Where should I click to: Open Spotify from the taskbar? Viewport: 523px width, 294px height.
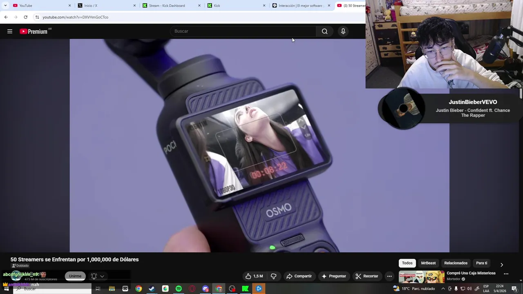pyautogui.click(x=179, y=289)
